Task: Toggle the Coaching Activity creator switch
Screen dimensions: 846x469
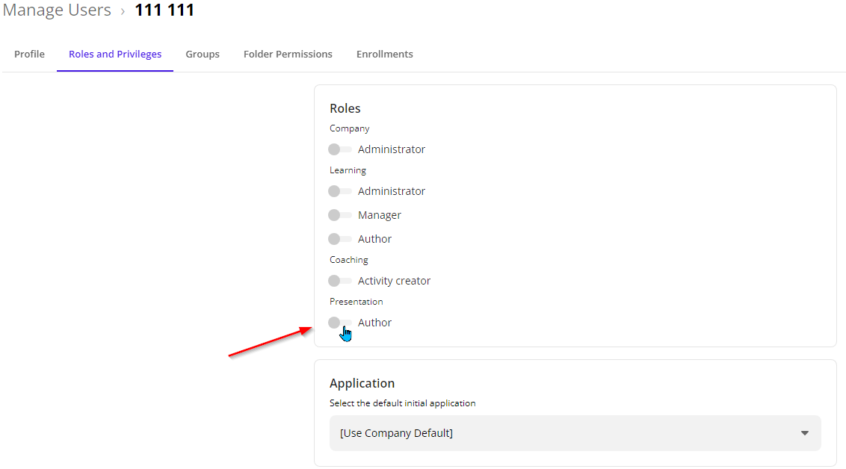Action: tap(340, 281)
